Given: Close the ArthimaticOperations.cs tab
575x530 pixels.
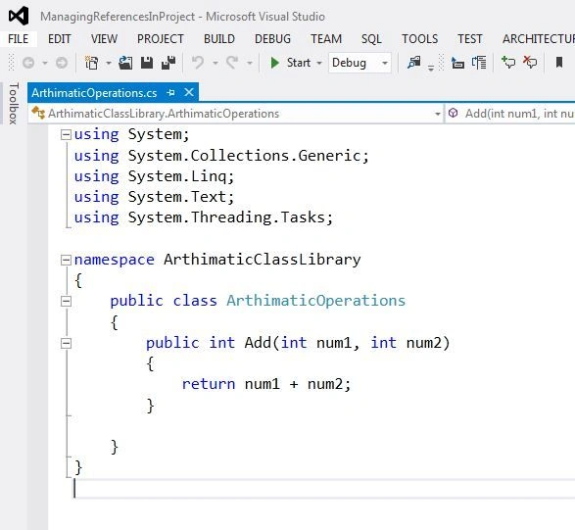Looking at the screenshot, I should point(189,92).
